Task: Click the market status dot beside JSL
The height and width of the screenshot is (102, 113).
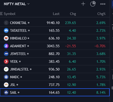Action: pyautogui.click(x=17, y=85)
